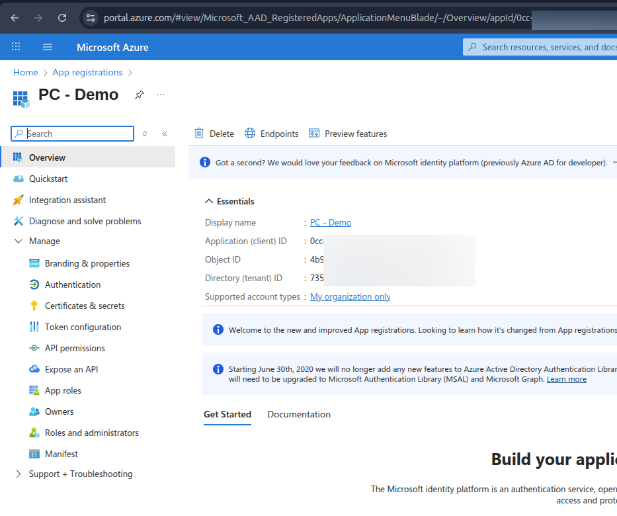617x516 pixels.
Task: Open Preview features
Action: pos(348,133)
